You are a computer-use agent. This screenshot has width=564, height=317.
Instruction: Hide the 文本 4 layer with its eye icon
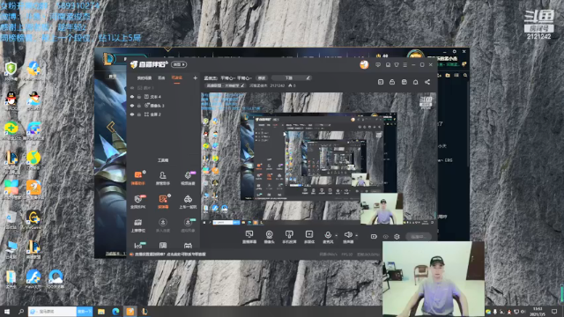point(132,97)
